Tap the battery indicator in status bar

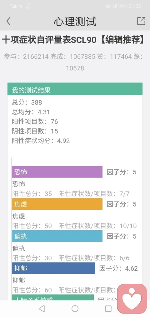pyautogui.click(x=123, y=6)
